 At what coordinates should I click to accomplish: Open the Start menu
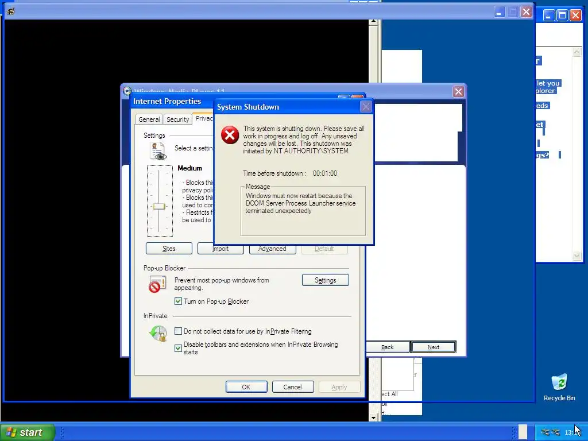pos(28,432)
